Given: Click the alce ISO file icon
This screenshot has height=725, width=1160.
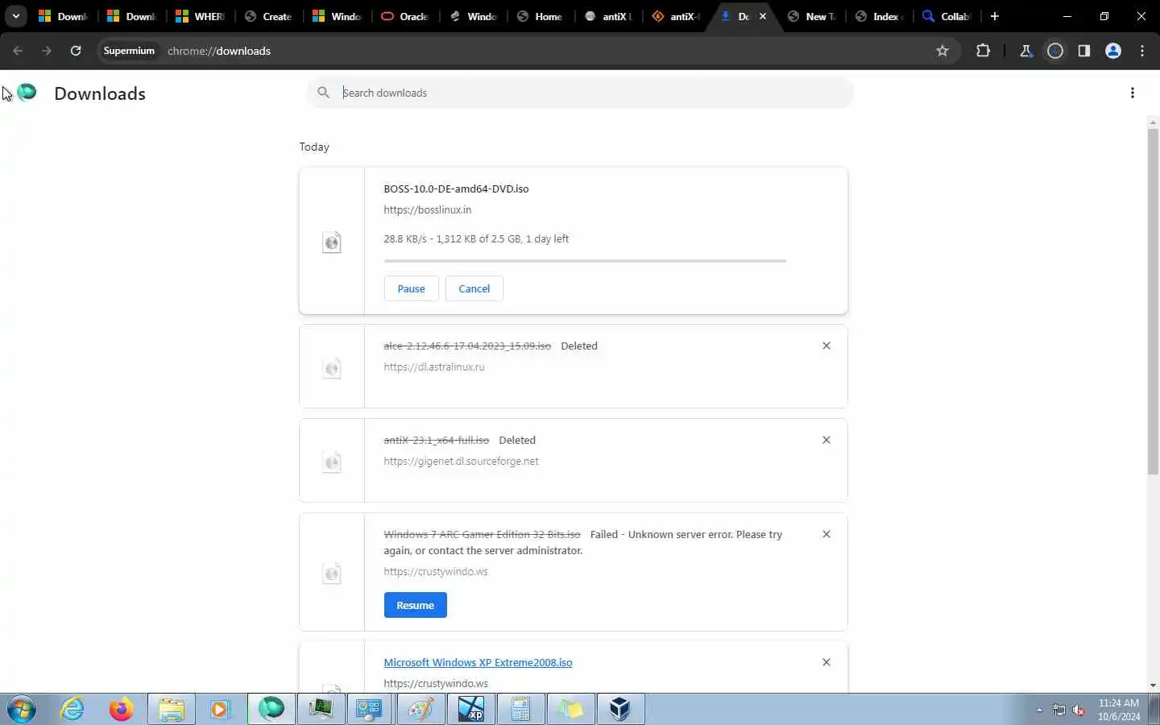Looking at the screenshot, I should pyautogui.click(x=332, y=368).
